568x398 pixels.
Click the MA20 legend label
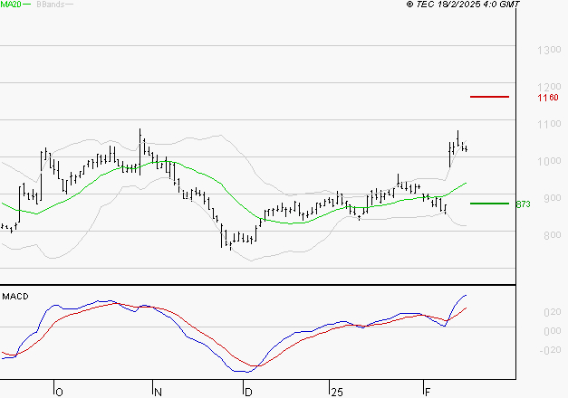pos(11,4)
